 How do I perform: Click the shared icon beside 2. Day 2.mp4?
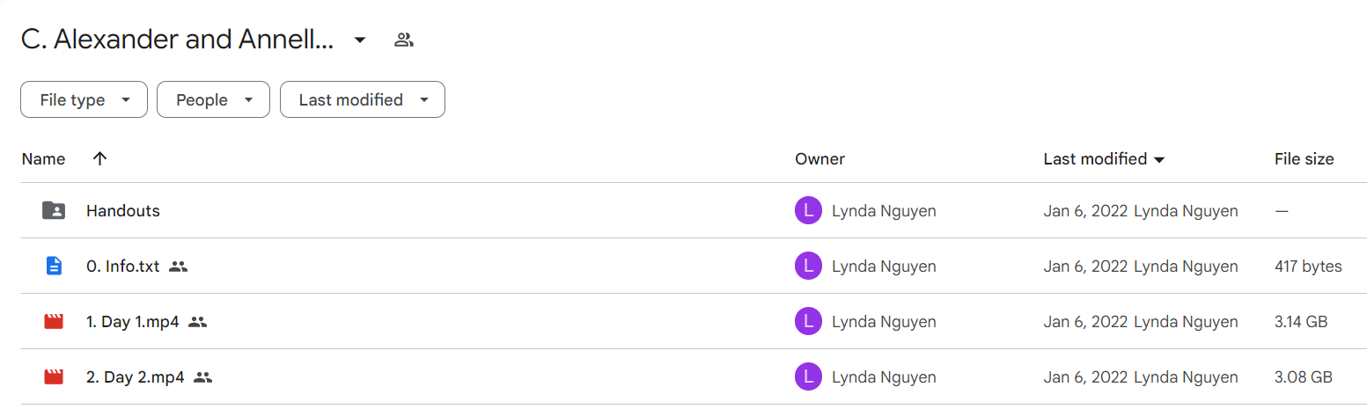pos(203,377)
